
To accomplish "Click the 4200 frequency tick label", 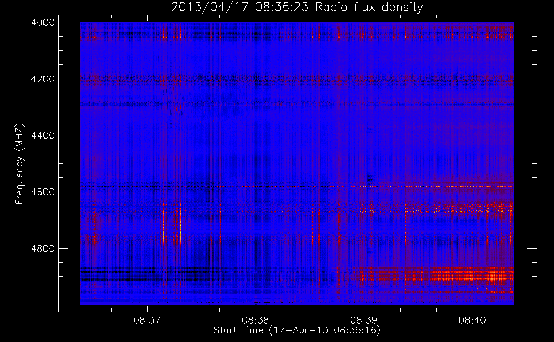I will coord(43,79).
